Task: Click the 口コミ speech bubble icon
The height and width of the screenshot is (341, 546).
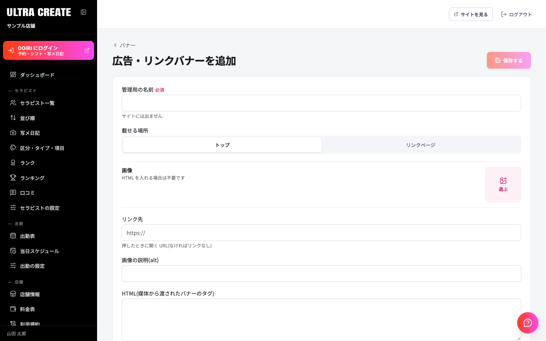Action: tap(13, 192)
